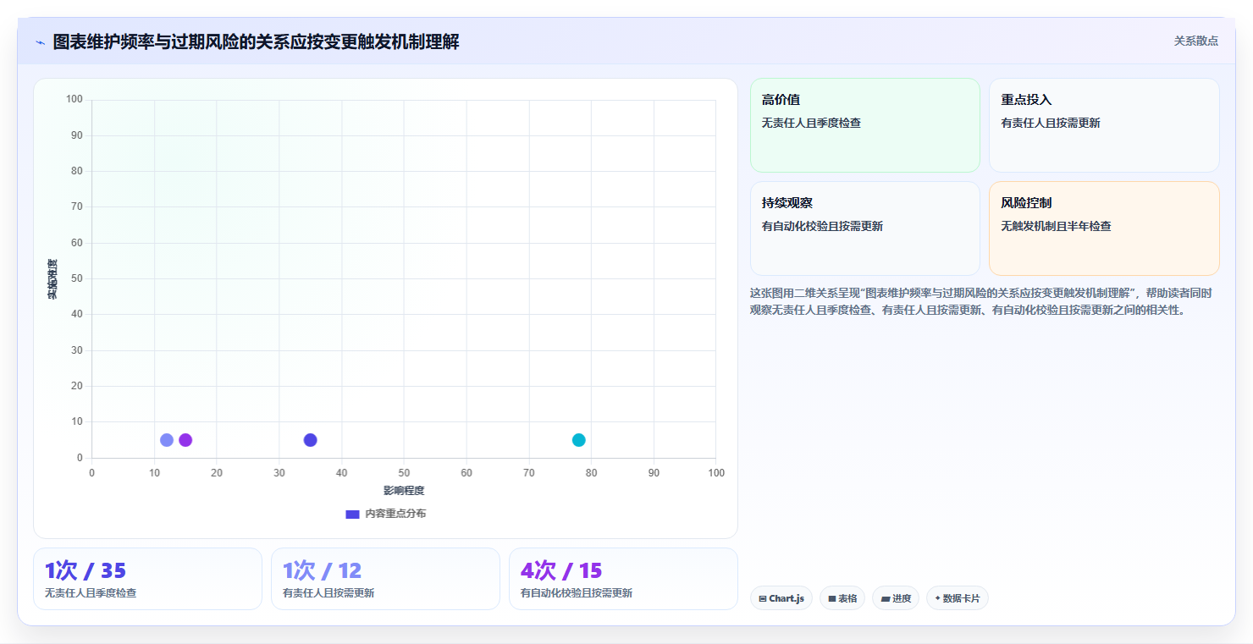
Task: Select the cyan scatter point at 78
Action: point(579,440)
